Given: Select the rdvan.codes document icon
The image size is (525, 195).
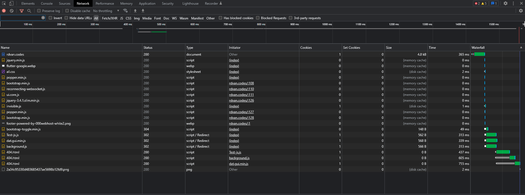Looking at the screenshot, I should pos(3,54).
